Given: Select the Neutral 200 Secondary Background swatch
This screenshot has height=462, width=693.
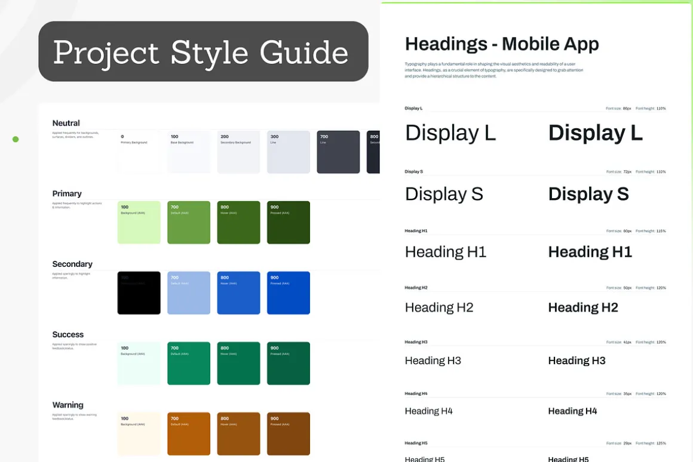Looking at the screenshot, I should (x=238, y=152).
